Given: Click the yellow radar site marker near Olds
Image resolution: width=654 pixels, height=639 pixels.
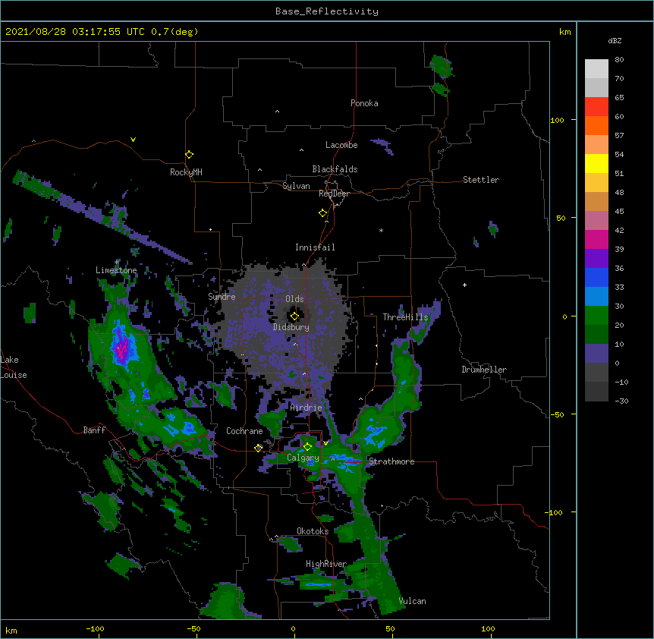Looking at the screenshot, I should 294,316.
